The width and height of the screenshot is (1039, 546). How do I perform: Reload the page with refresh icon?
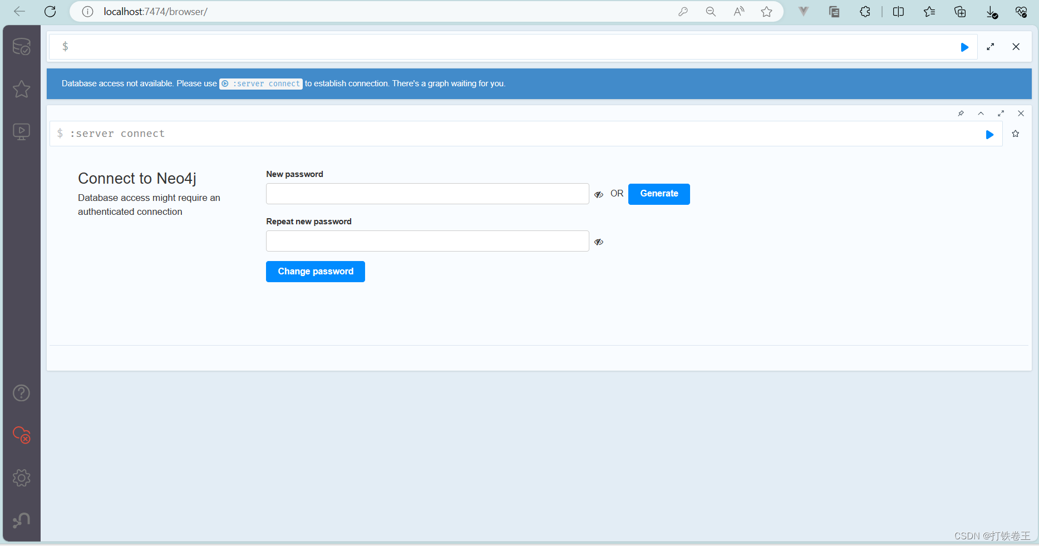coord(50,11)
